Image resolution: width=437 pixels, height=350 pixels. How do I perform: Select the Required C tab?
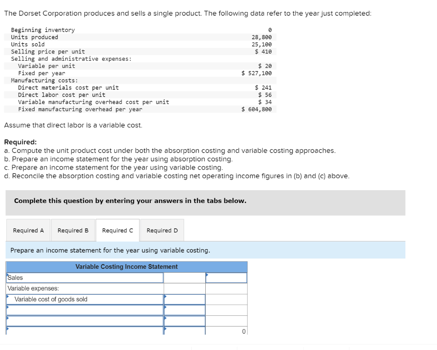(x=117, y=230)
